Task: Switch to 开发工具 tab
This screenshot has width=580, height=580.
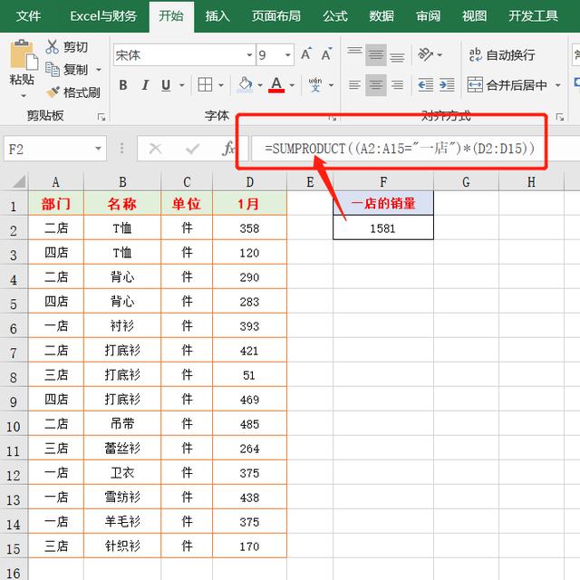Action: [533, 16]
